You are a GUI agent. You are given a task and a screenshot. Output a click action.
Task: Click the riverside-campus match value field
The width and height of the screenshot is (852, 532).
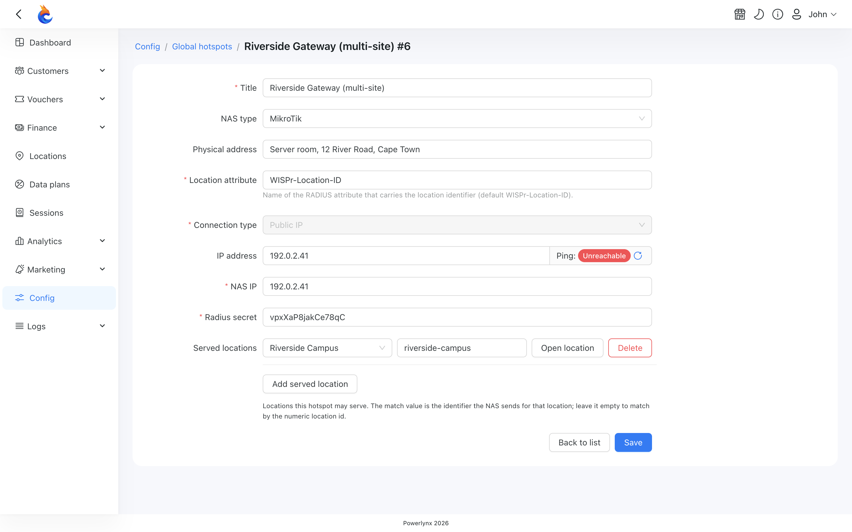click(x=461, y=348)
